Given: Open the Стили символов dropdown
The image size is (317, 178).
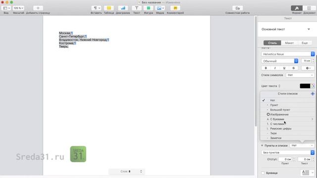Looking at the screenshot, I should point(300,75).
